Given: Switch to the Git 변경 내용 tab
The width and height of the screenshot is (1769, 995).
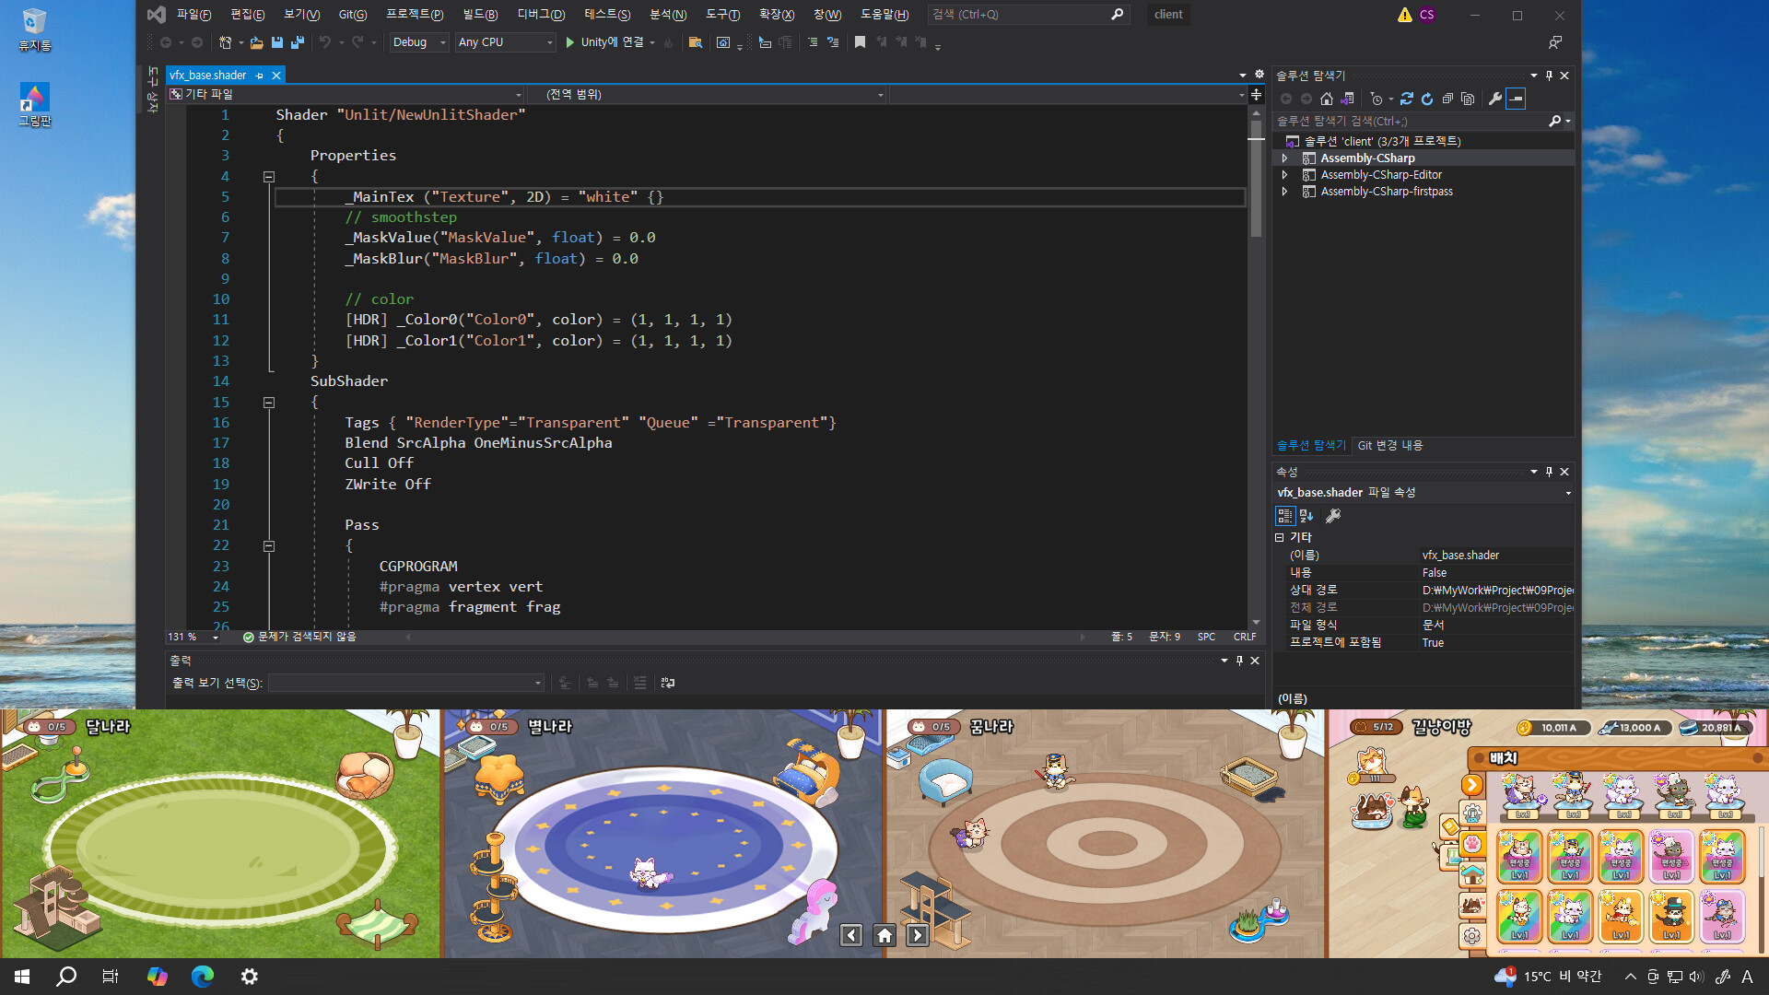Looking at the screenshot, I should (1389, 446).
